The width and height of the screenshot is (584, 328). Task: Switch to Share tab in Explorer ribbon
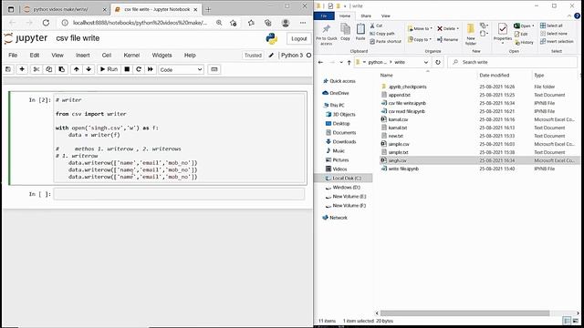coord(366,16)
